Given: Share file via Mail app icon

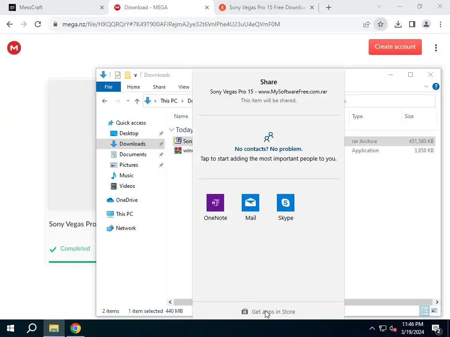Looking at the screenshot, I should click(x=250, y=203).
